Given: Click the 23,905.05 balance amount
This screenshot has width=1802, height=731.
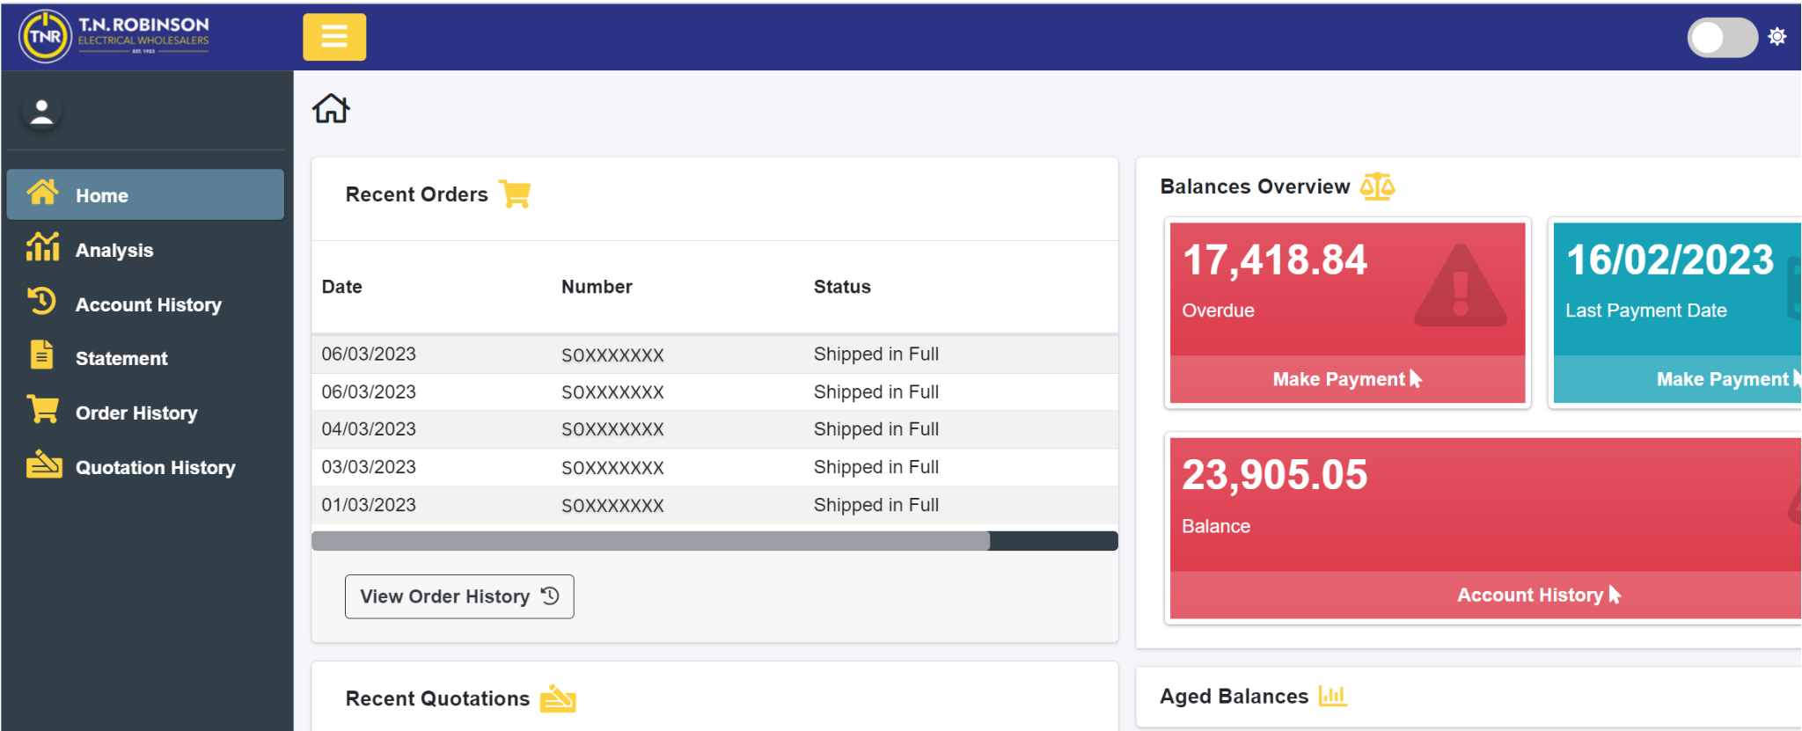Looking at the screenshot, I should 1275,475.
